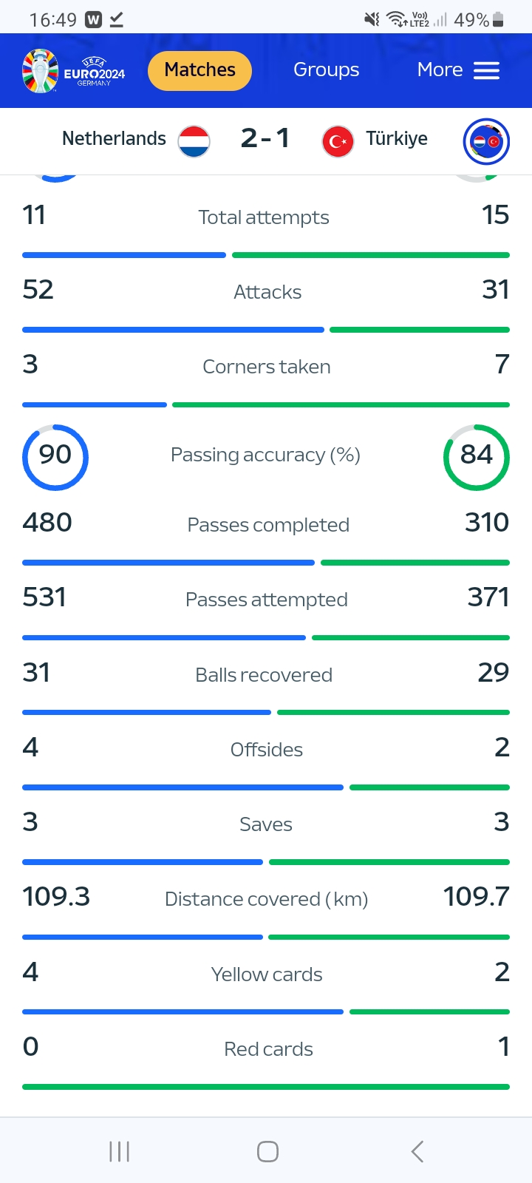Tap the battery status icon

pos(499,20)
